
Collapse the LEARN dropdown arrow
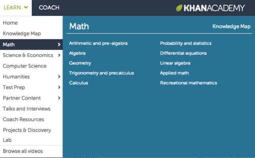tap(26, 8)
